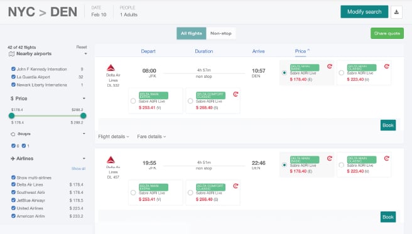
Task: Click the map icon beside Nearby airports
Action: (x=11, y=54)
